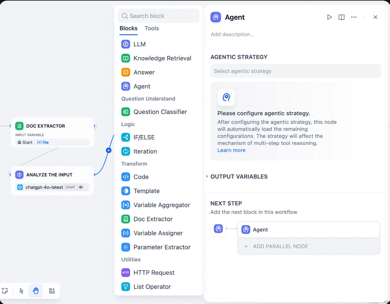The height and width of the screenshot is (304, 390).
Task: Open the Select agentic strategy dropdown
Action: 295,71
